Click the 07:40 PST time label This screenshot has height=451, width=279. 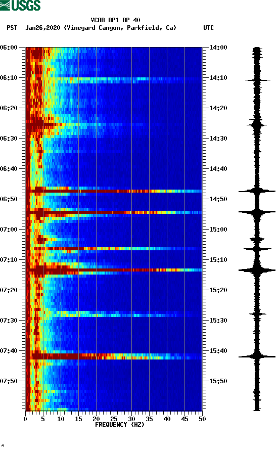click(x=9, y=351)
